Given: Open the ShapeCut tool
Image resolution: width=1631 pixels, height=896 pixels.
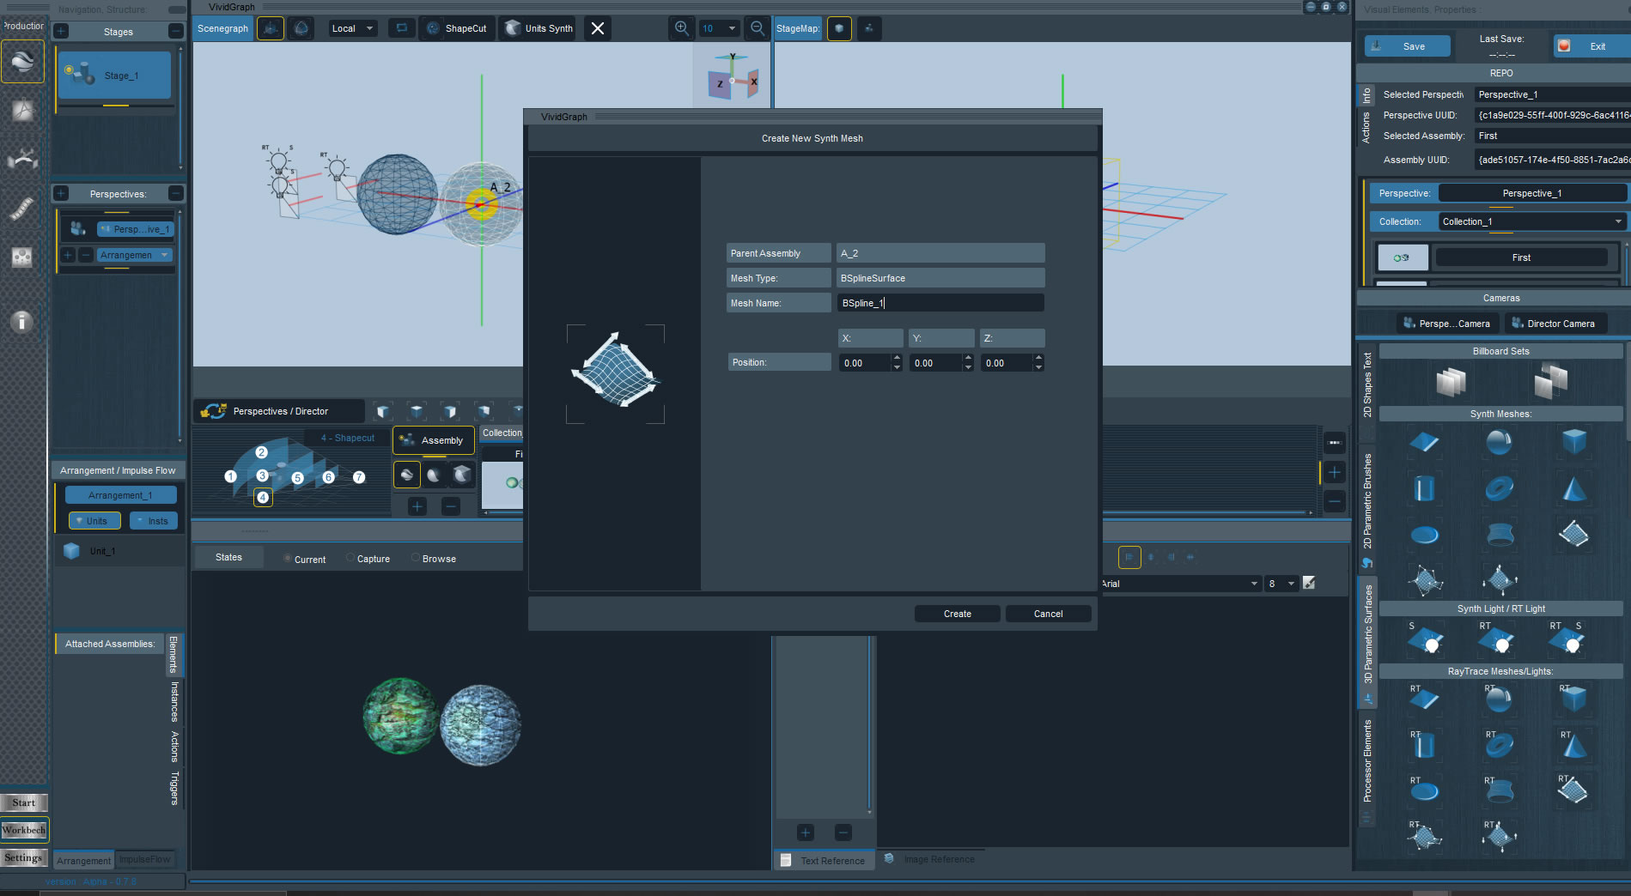Looking at the screenshot, I should [457, 28].
